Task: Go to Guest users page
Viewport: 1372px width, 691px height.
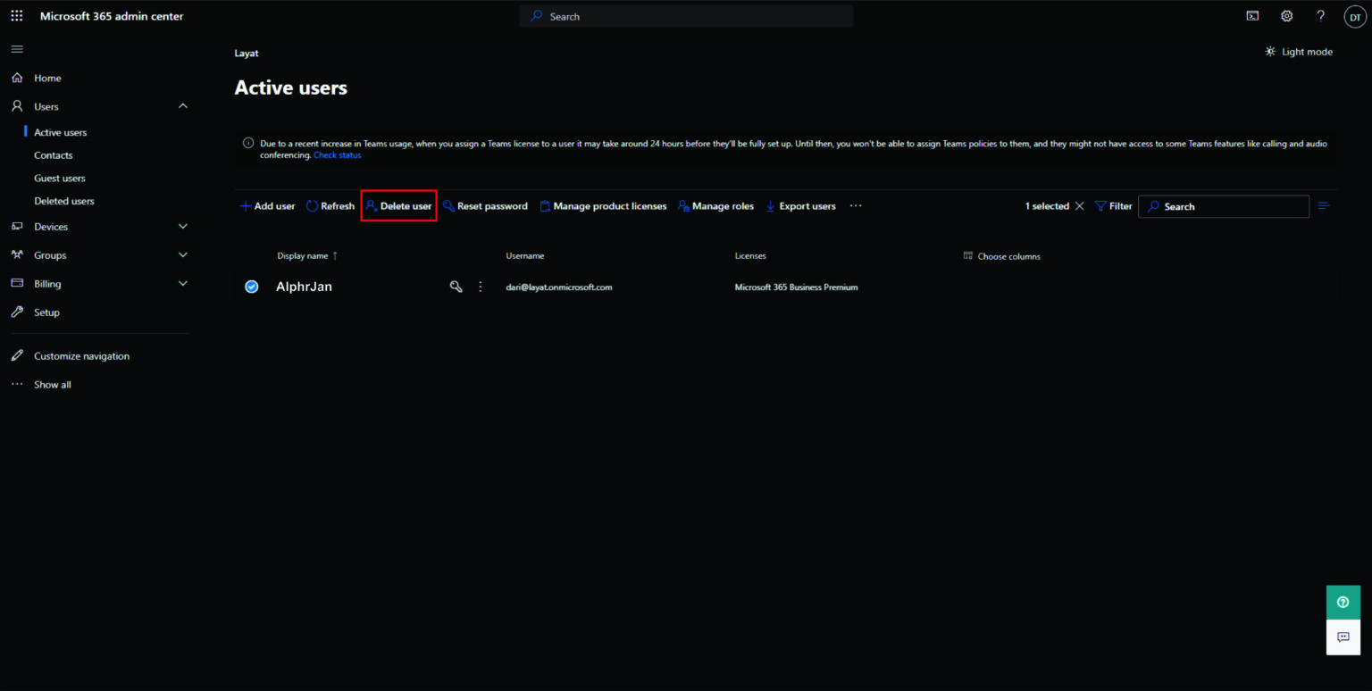Action: (60, 178)
